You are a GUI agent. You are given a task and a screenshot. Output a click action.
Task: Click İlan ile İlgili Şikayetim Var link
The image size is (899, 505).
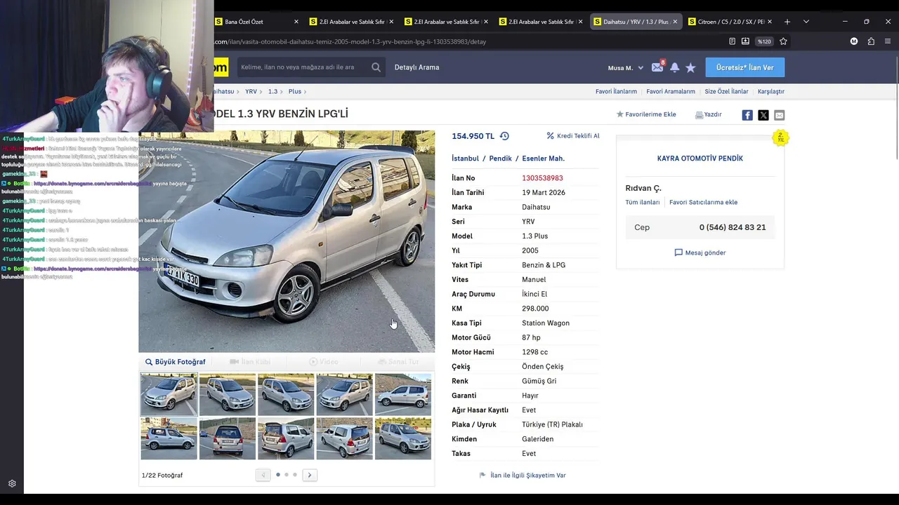[523, 475]
